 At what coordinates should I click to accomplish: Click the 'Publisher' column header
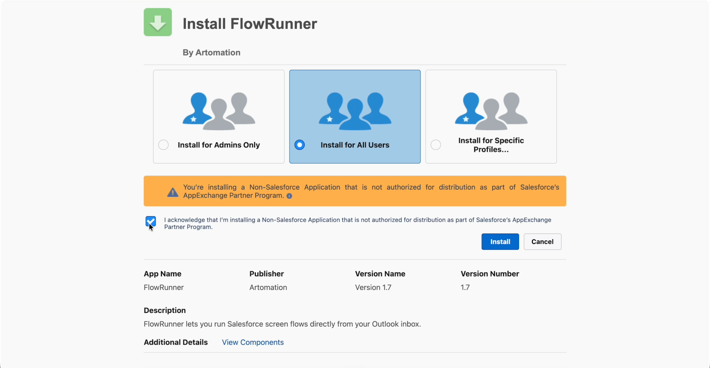click(x=267, y=274)
